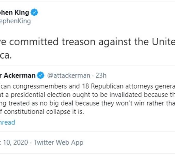Open Ackerman's profile from the quoted tweet
Viewport: 175px width, 155px height.
click(x=18, y=76)
